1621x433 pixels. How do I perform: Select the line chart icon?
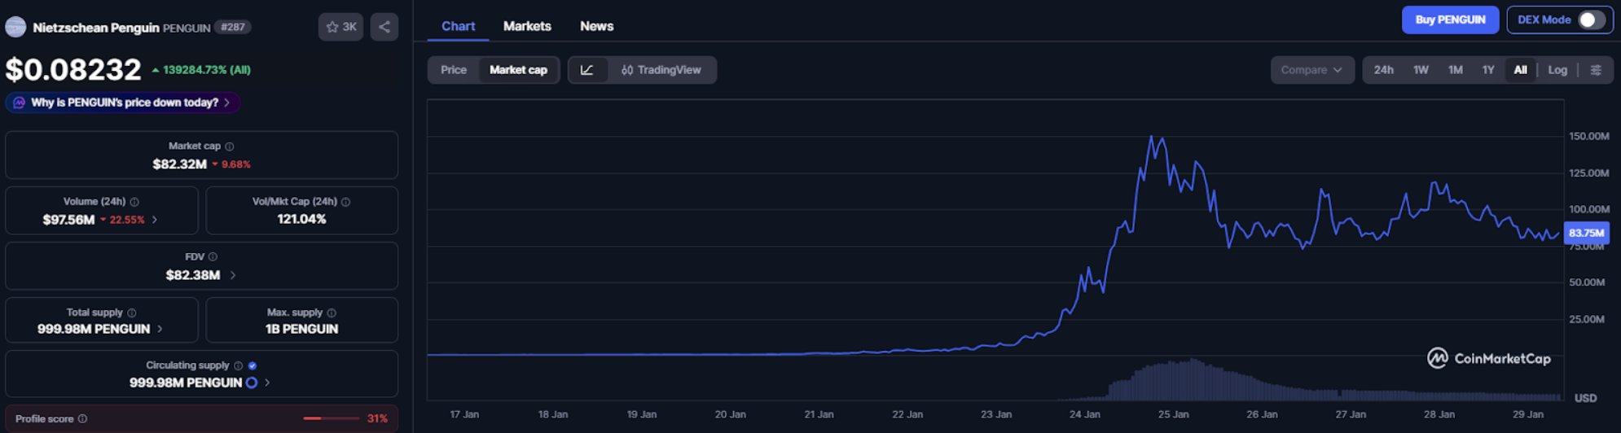click(586, 70)
